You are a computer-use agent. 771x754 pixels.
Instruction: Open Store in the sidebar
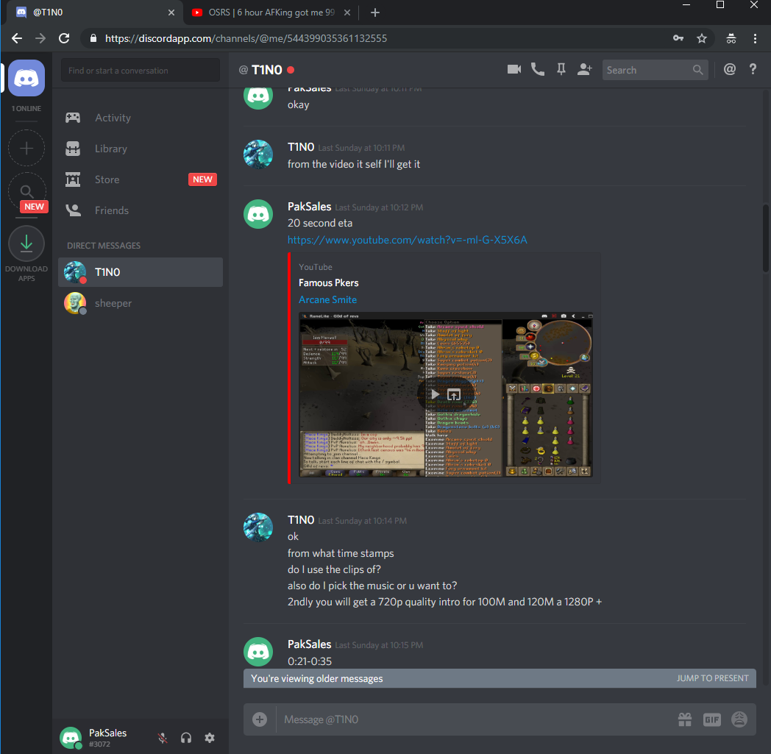pos(140,179)
